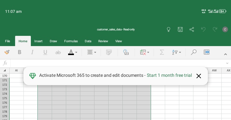Expand the Sort and Filter dropdown arrow
This screenshot has height=120, width=231.
180,52
